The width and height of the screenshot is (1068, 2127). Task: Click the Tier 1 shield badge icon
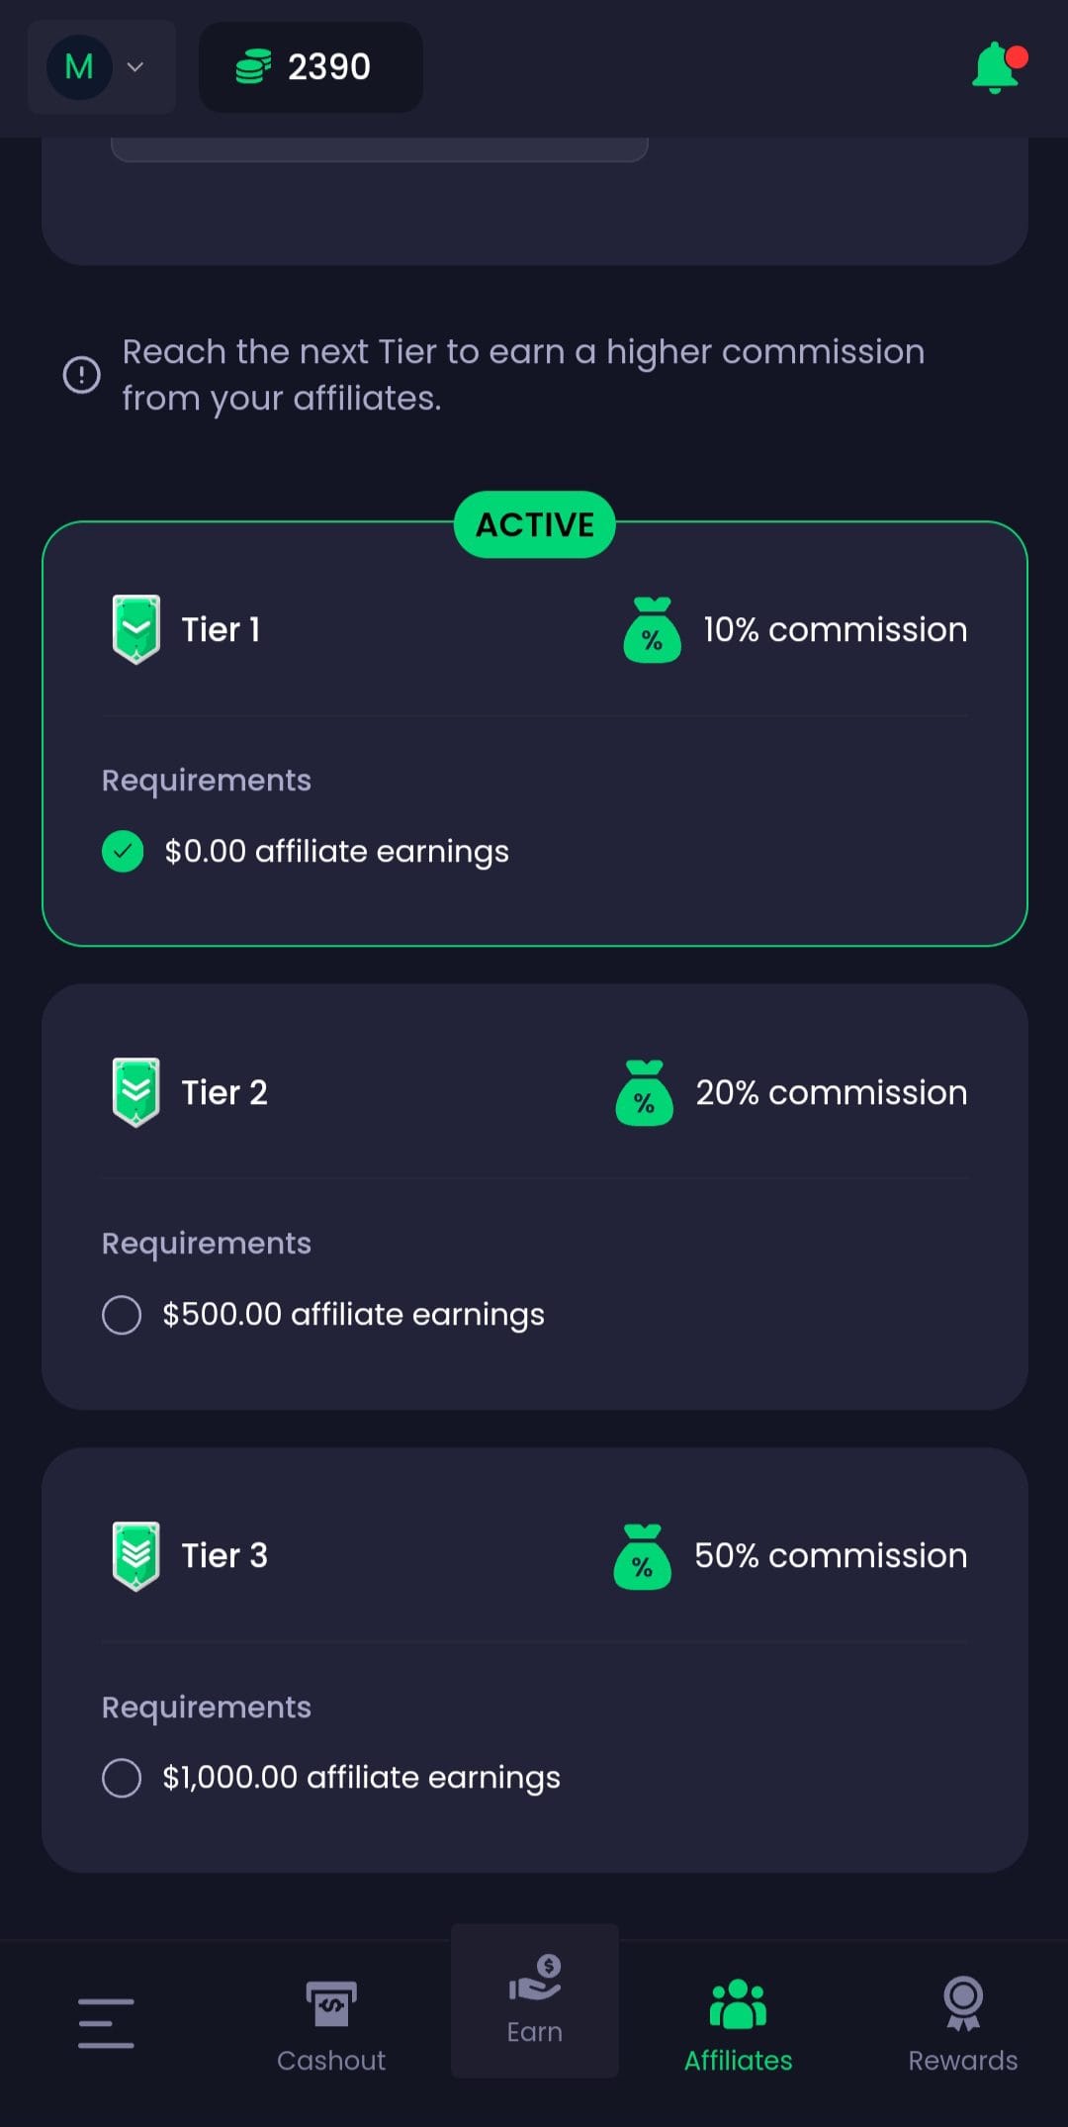[136, 629]
